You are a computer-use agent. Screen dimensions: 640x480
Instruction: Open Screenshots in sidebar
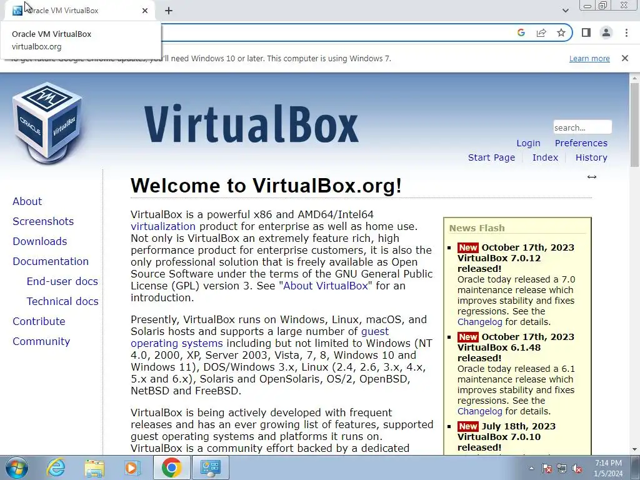43,221
